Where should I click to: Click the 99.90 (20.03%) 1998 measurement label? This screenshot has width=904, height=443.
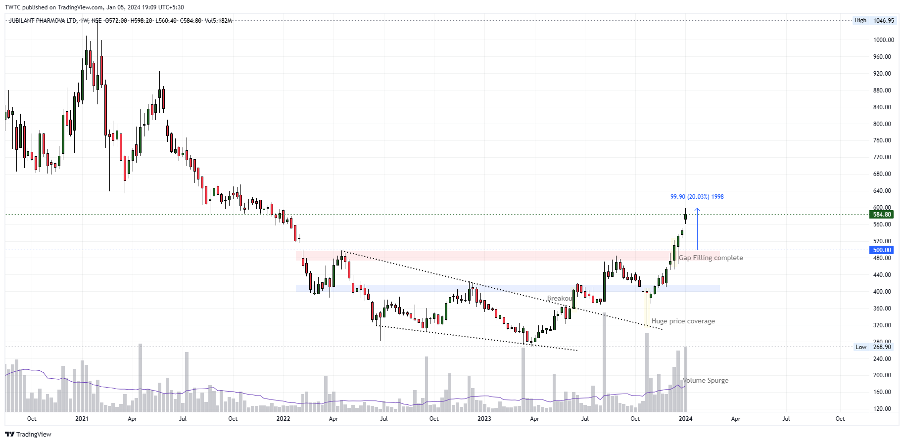[x=697, y=197]
